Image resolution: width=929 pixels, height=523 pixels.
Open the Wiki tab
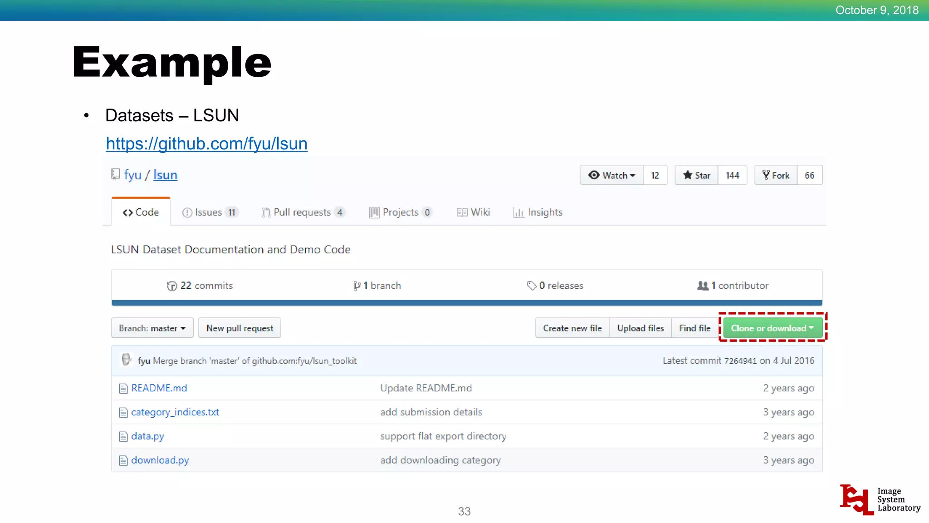click(473, 212)
